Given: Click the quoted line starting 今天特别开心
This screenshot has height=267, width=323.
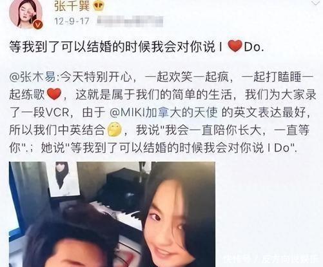Looking at the screenshot, I should tap(94, 77).
